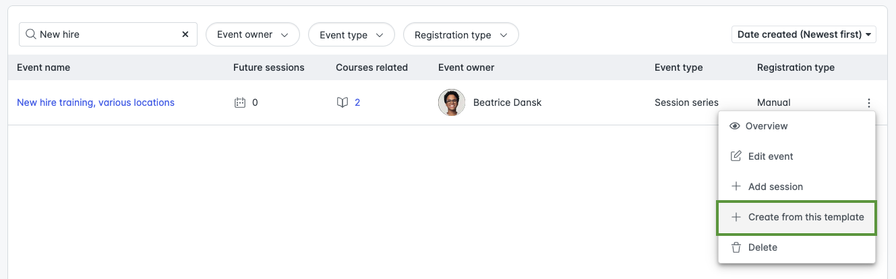Click the plus icon beside Create from template
The width and height of the screenshot is (896, 279).
(736, 217)
